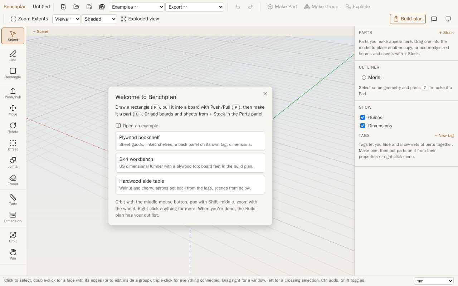Image resolution: width=458 pixels, height=286 pixels.
Task: Select the Line tool
Action: point(13,56)
